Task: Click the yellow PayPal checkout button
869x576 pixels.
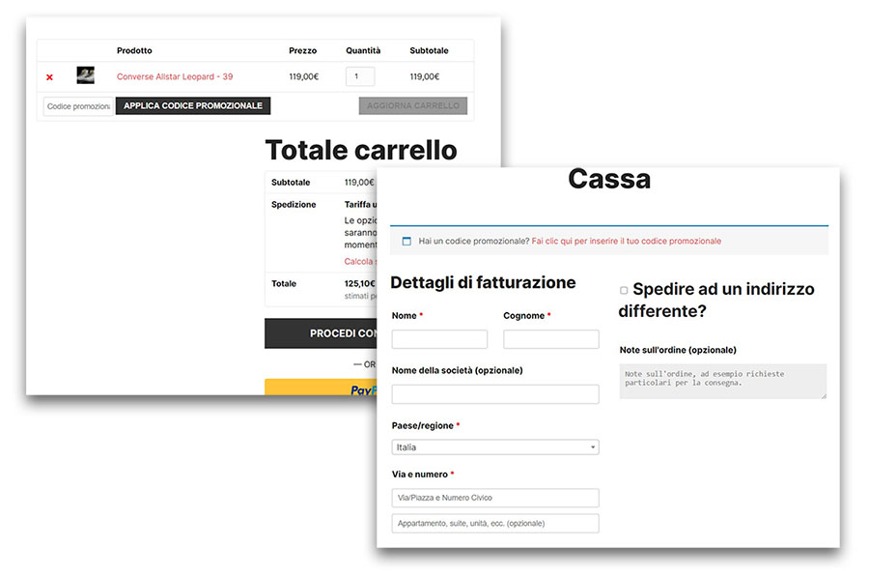Action: point(320,389)
